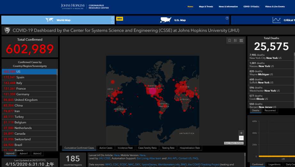Click the Critical Trends line chart icon
295x167 pixels.
[276, 20]
